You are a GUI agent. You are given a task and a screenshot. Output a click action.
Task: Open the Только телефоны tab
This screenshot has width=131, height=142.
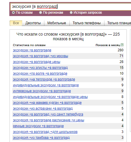click(x=87, y=23)
